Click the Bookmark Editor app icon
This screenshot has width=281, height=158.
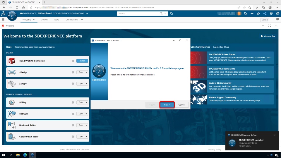[12, 125]
